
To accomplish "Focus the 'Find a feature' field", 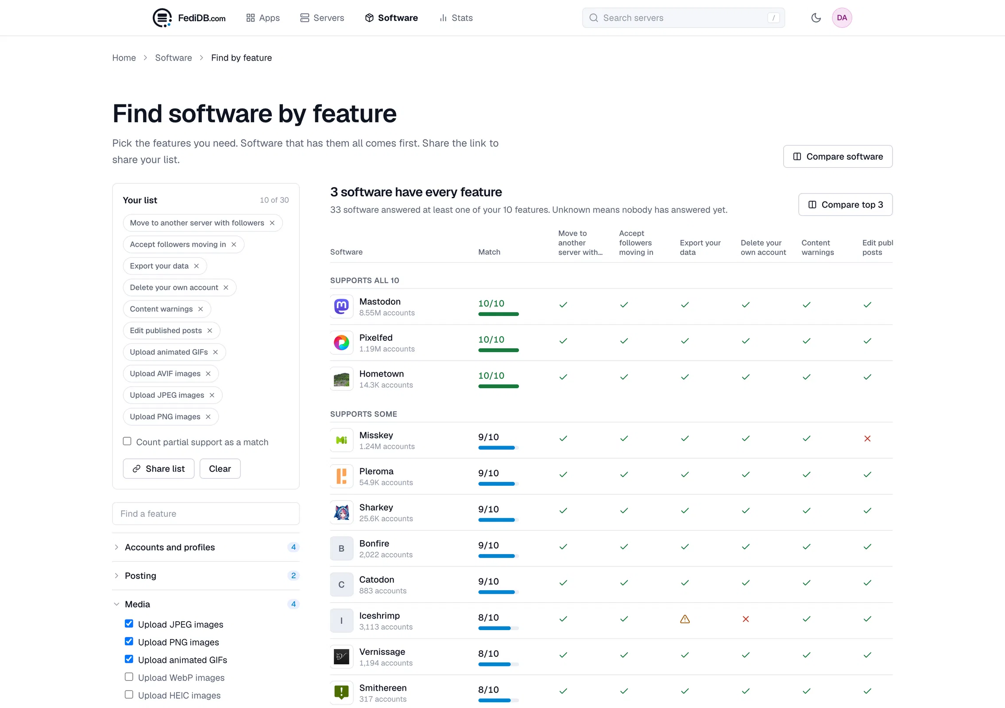I will (206, 514).
